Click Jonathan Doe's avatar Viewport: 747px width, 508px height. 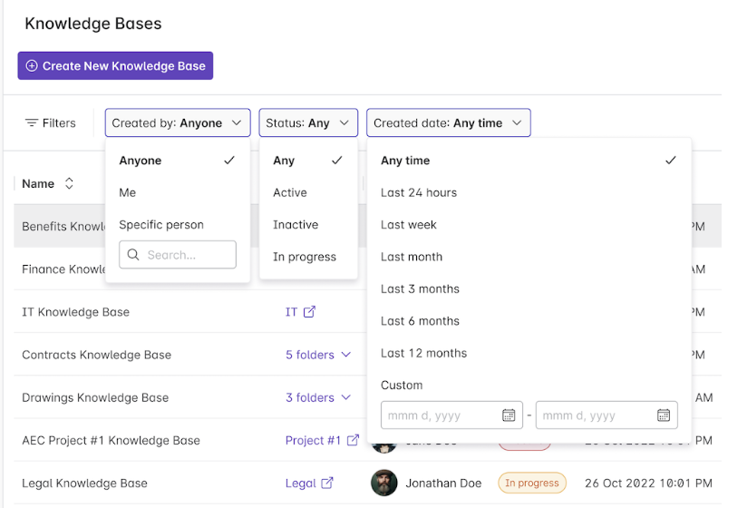click(x=384, y=484)
